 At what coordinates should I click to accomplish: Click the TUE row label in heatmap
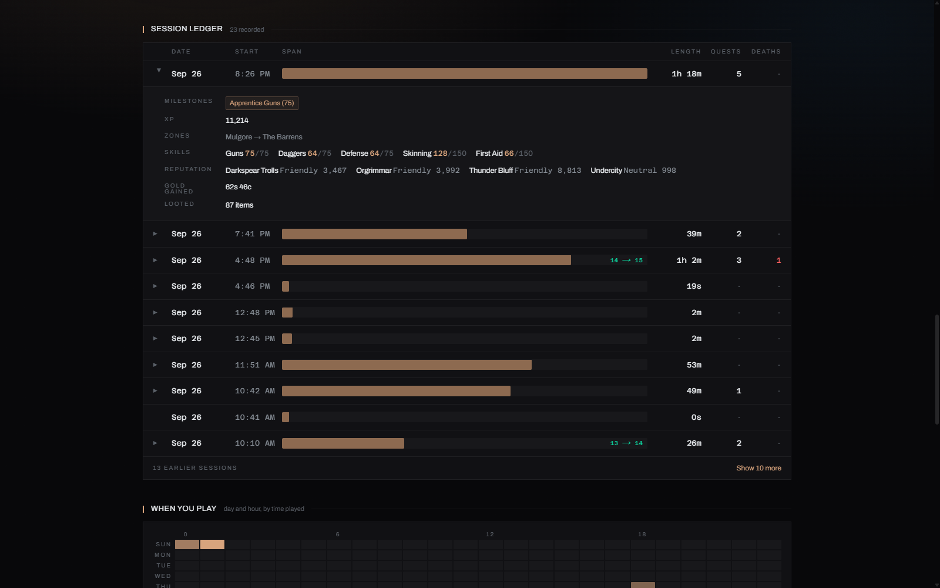tap(164, 566)
